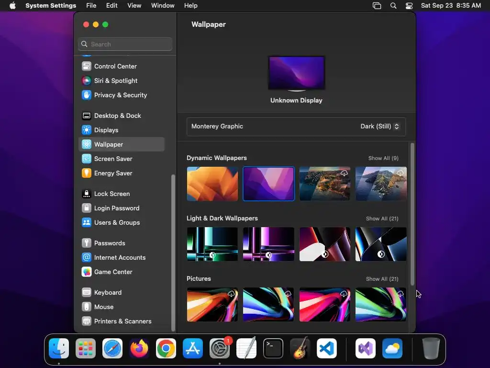The width and height of the screenshot is (490, 368).
Task: Choose the orange Ventura dynamic wallpaper
Action: (x=212, y=184)
